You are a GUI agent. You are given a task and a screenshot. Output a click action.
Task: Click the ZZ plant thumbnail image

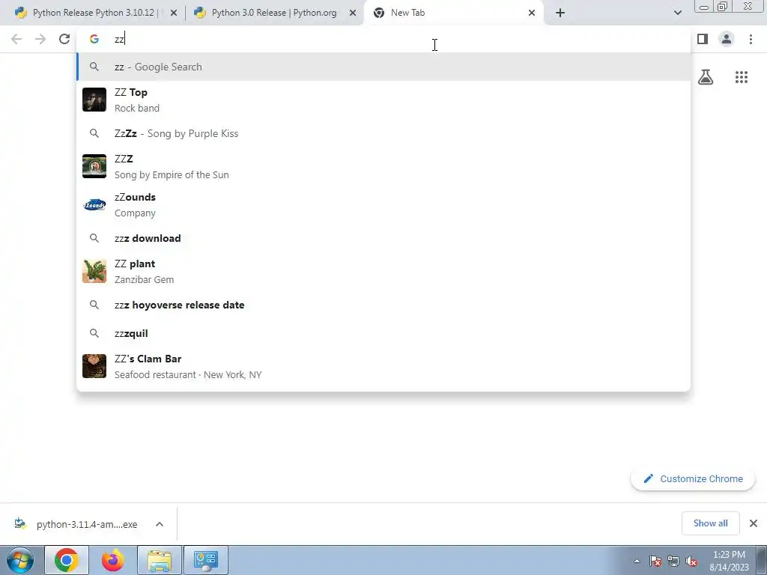pos(94,271)
